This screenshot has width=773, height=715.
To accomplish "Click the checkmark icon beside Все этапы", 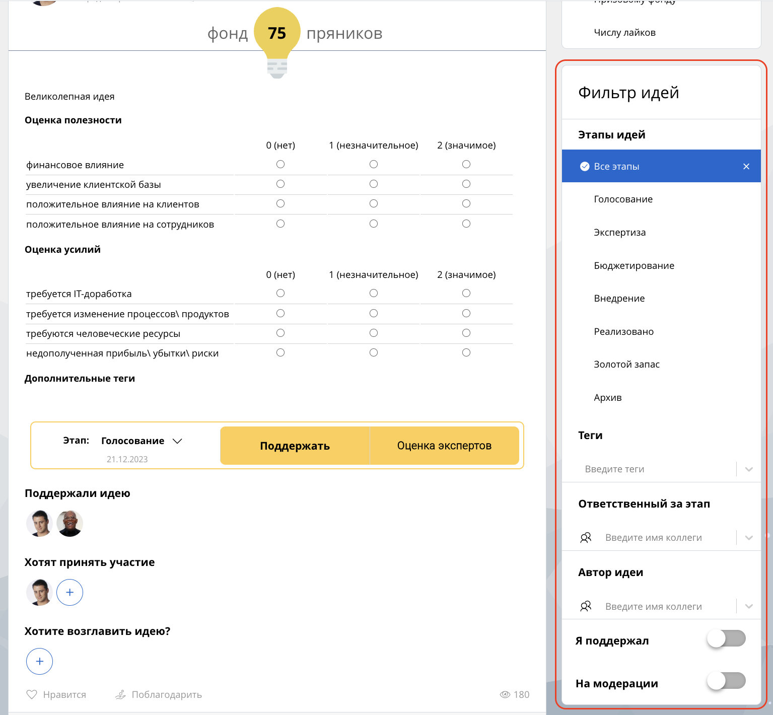I will pyautogui.click(x=585, y=166).
